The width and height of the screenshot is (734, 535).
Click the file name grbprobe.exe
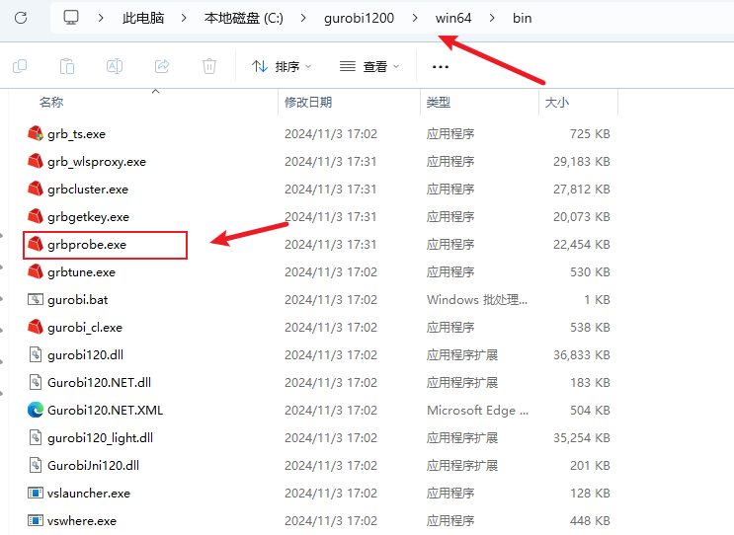pos(87,245)
